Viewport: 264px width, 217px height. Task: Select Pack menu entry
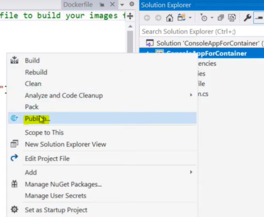click(x=32, y=107)
